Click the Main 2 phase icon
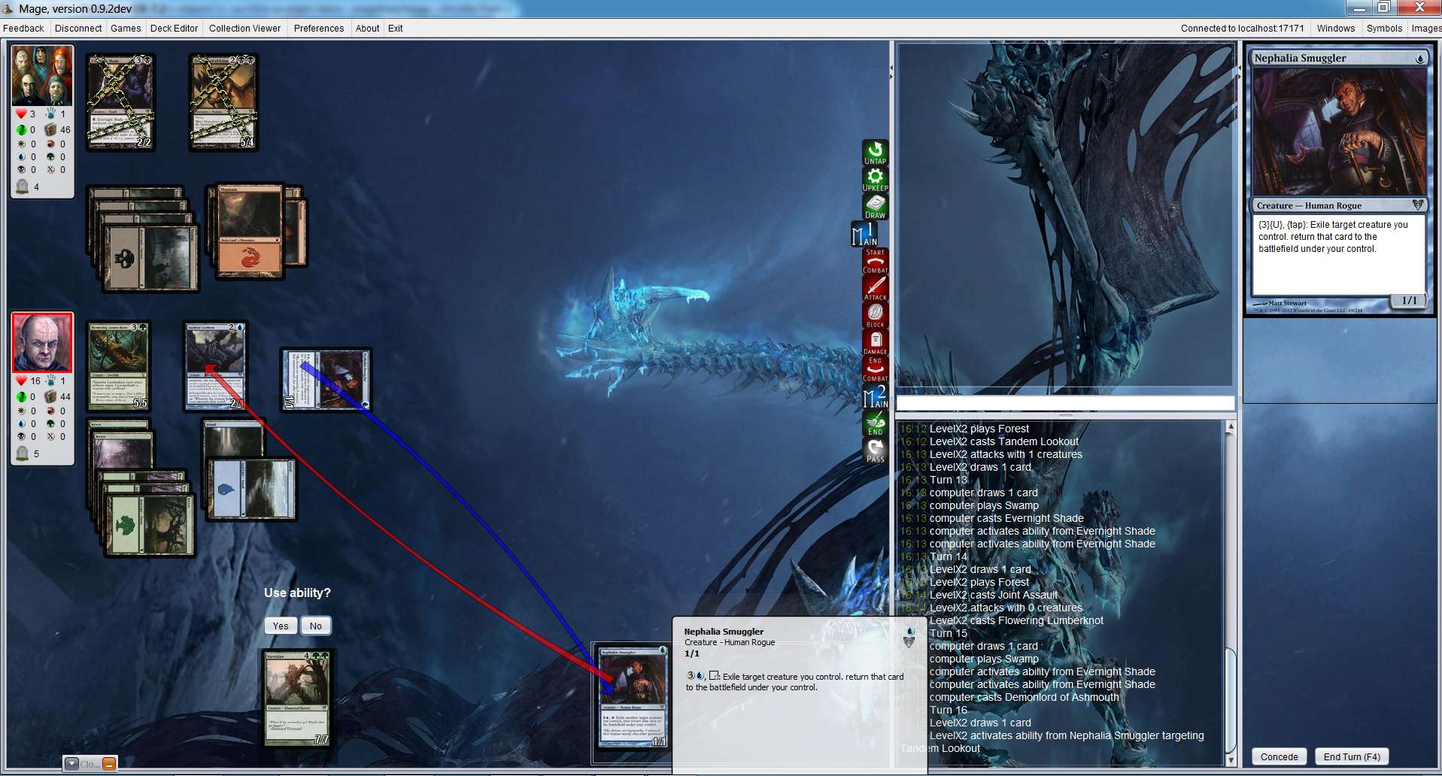1442x776 pixels. coord(875,396)
